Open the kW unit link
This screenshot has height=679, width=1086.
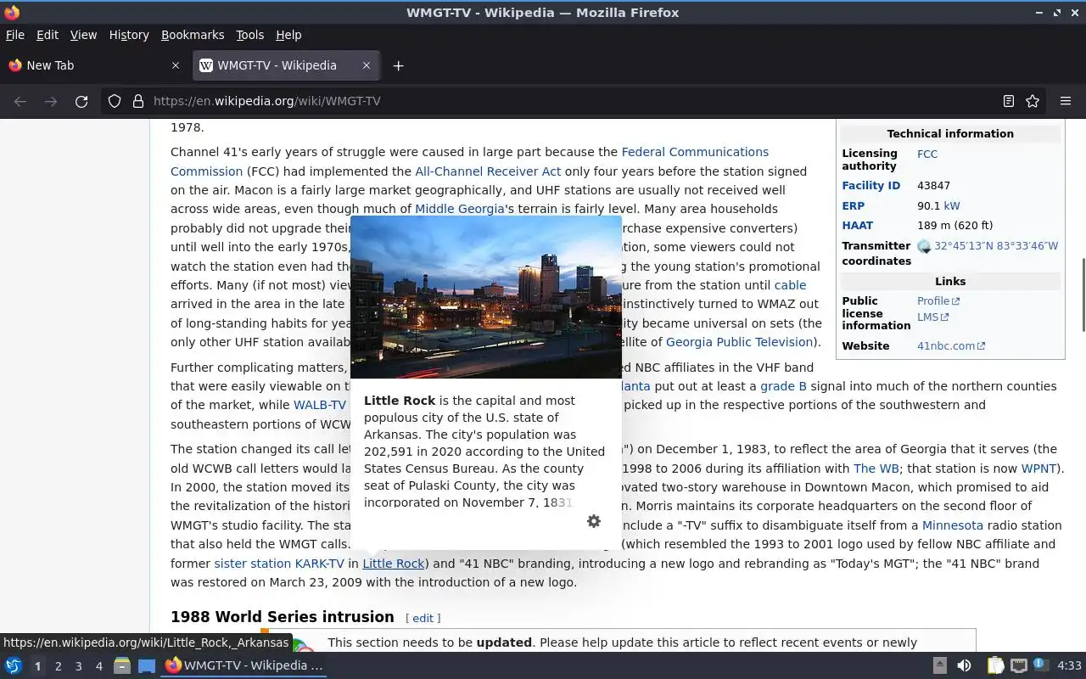tap(952, 205)
